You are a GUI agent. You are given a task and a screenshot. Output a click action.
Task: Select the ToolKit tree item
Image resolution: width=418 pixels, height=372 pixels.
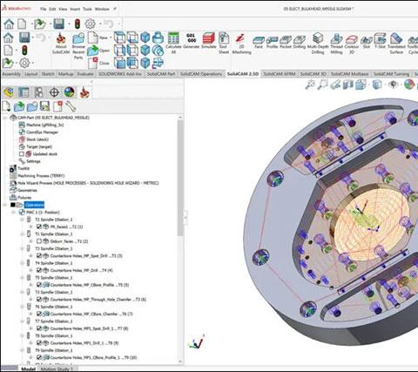pos(24,168)
